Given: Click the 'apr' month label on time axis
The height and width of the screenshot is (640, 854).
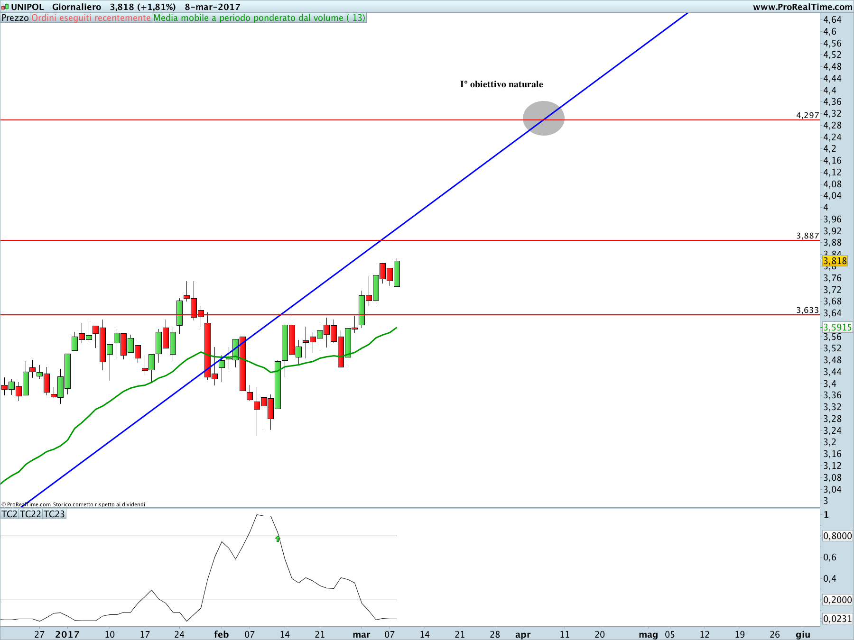Looking at the screenshot, I should 523,634.
